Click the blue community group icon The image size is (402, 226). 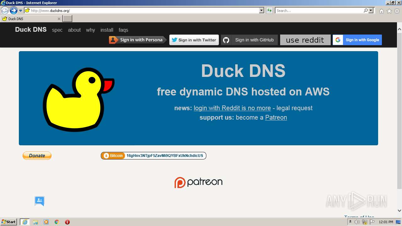pyautogui.click(x=40, y=201)
